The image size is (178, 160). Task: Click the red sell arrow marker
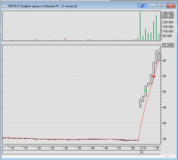tap(154, 77)
